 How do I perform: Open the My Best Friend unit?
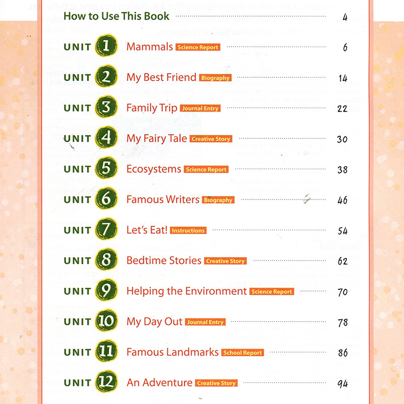coord(161,77)
